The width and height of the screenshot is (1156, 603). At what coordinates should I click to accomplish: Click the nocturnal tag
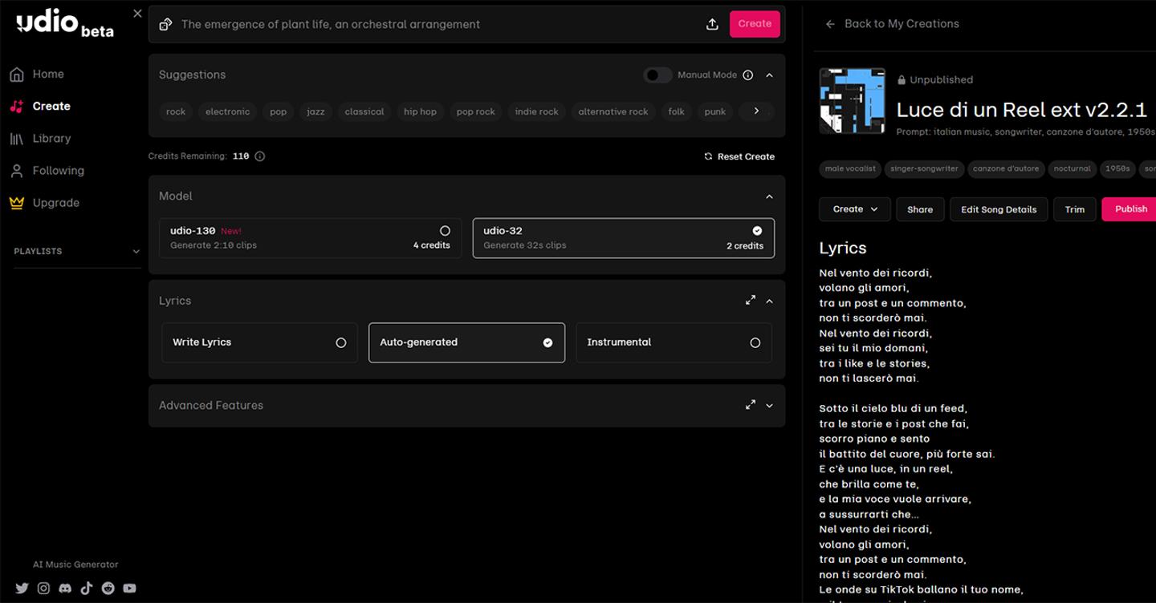tap(1073, 169)
